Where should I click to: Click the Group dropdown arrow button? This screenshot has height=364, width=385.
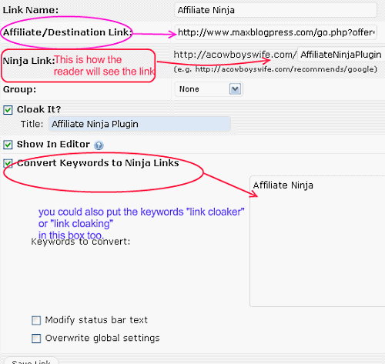point(235,89)
